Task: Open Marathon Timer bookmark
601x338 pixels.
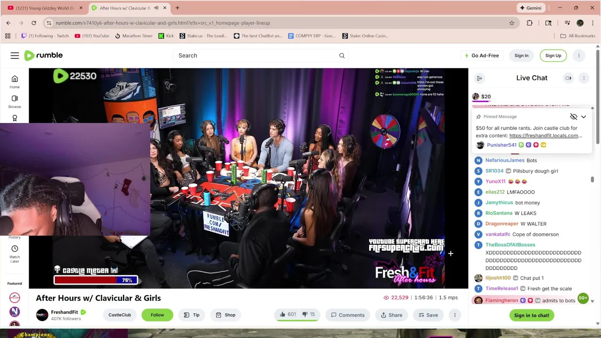Action: pos(133,36)
